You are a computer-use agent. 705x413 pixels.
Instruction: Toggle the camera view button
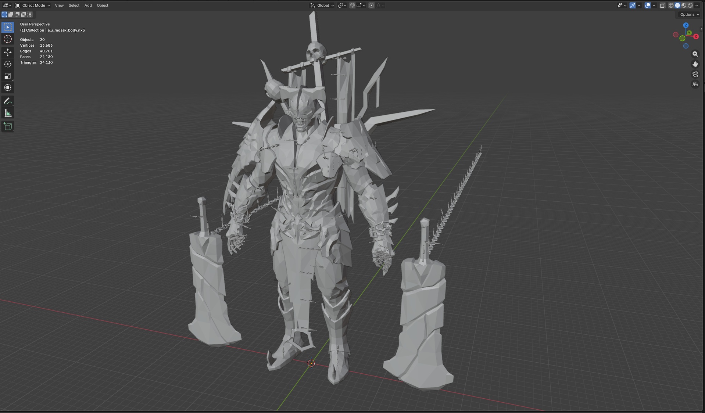point(695,74)
